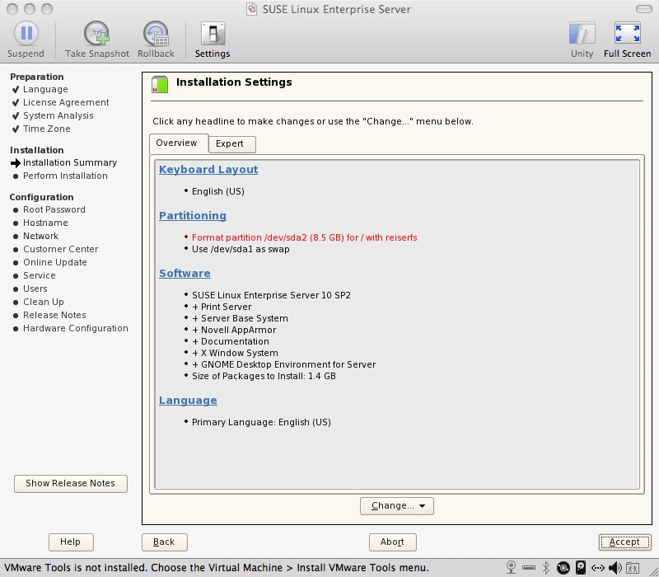Click the Release Notes sidebar step
Image resolution: width=659 pixels, height=577 pixels.
click(54, 315)
